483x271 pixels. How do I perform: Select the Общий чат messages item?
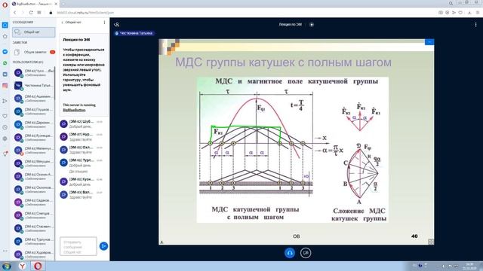click(33, 32)
